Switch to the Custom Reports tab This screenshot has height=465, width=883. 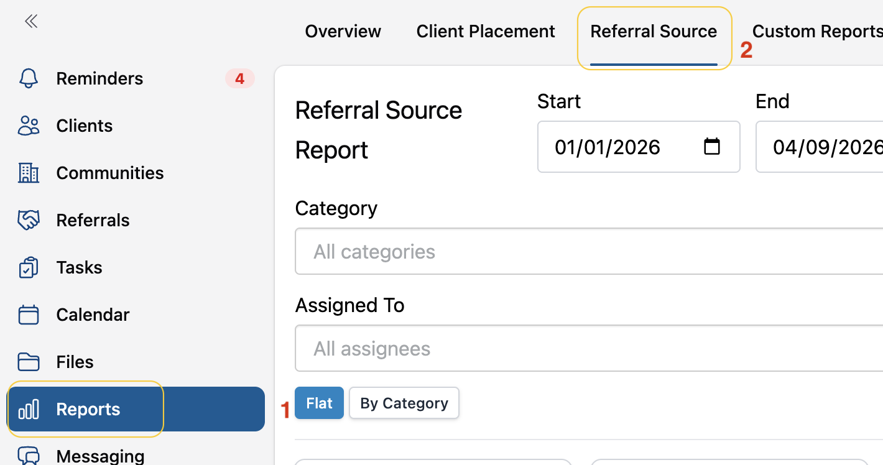[817, 31]
